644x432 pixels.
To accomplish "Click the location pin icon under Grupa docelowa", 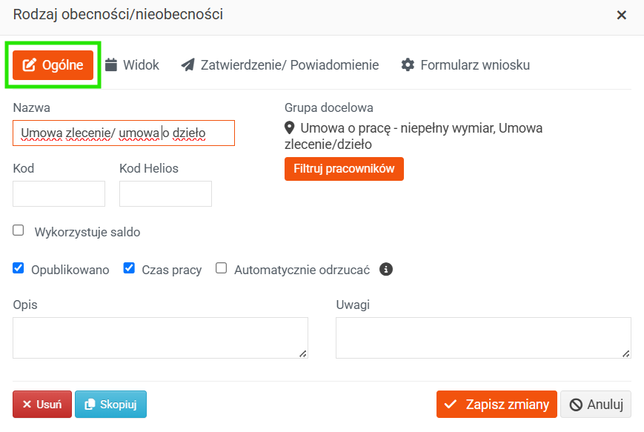I will [x=290, y=127].
